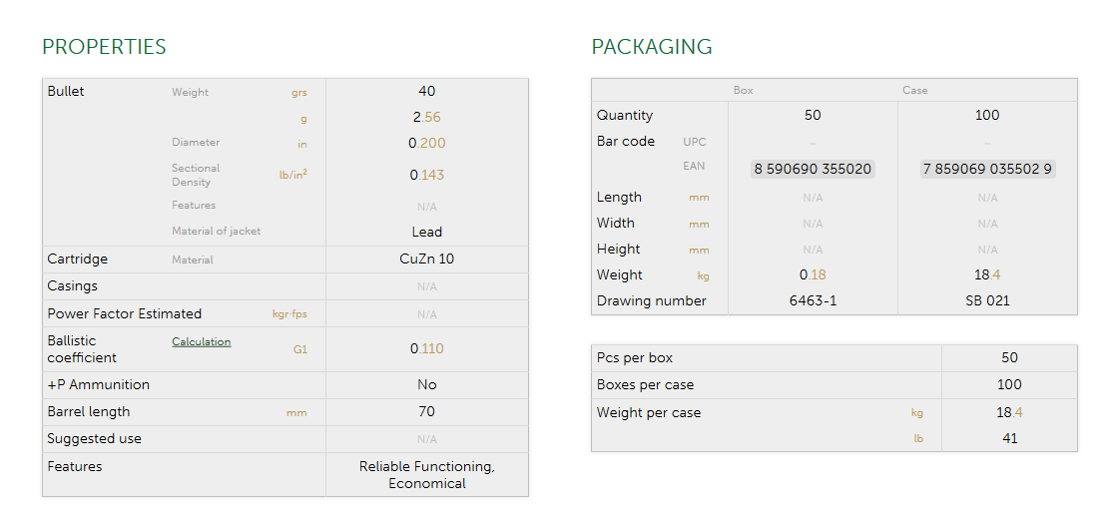The image size is (1109, 523).
Task: Click the bullet diameter value 0.200
Action: pos(427,143)
